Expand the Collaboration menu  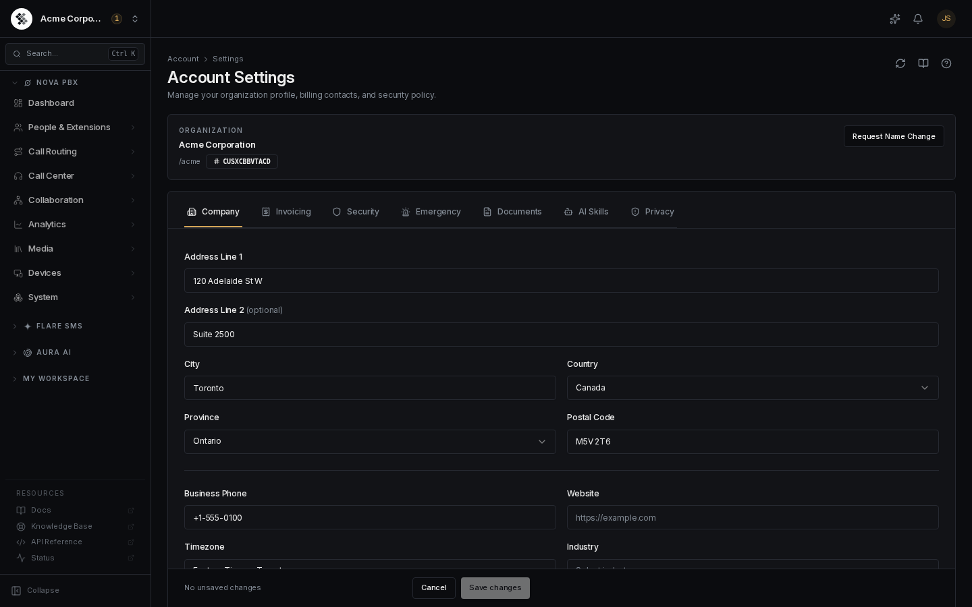[75, 200]
